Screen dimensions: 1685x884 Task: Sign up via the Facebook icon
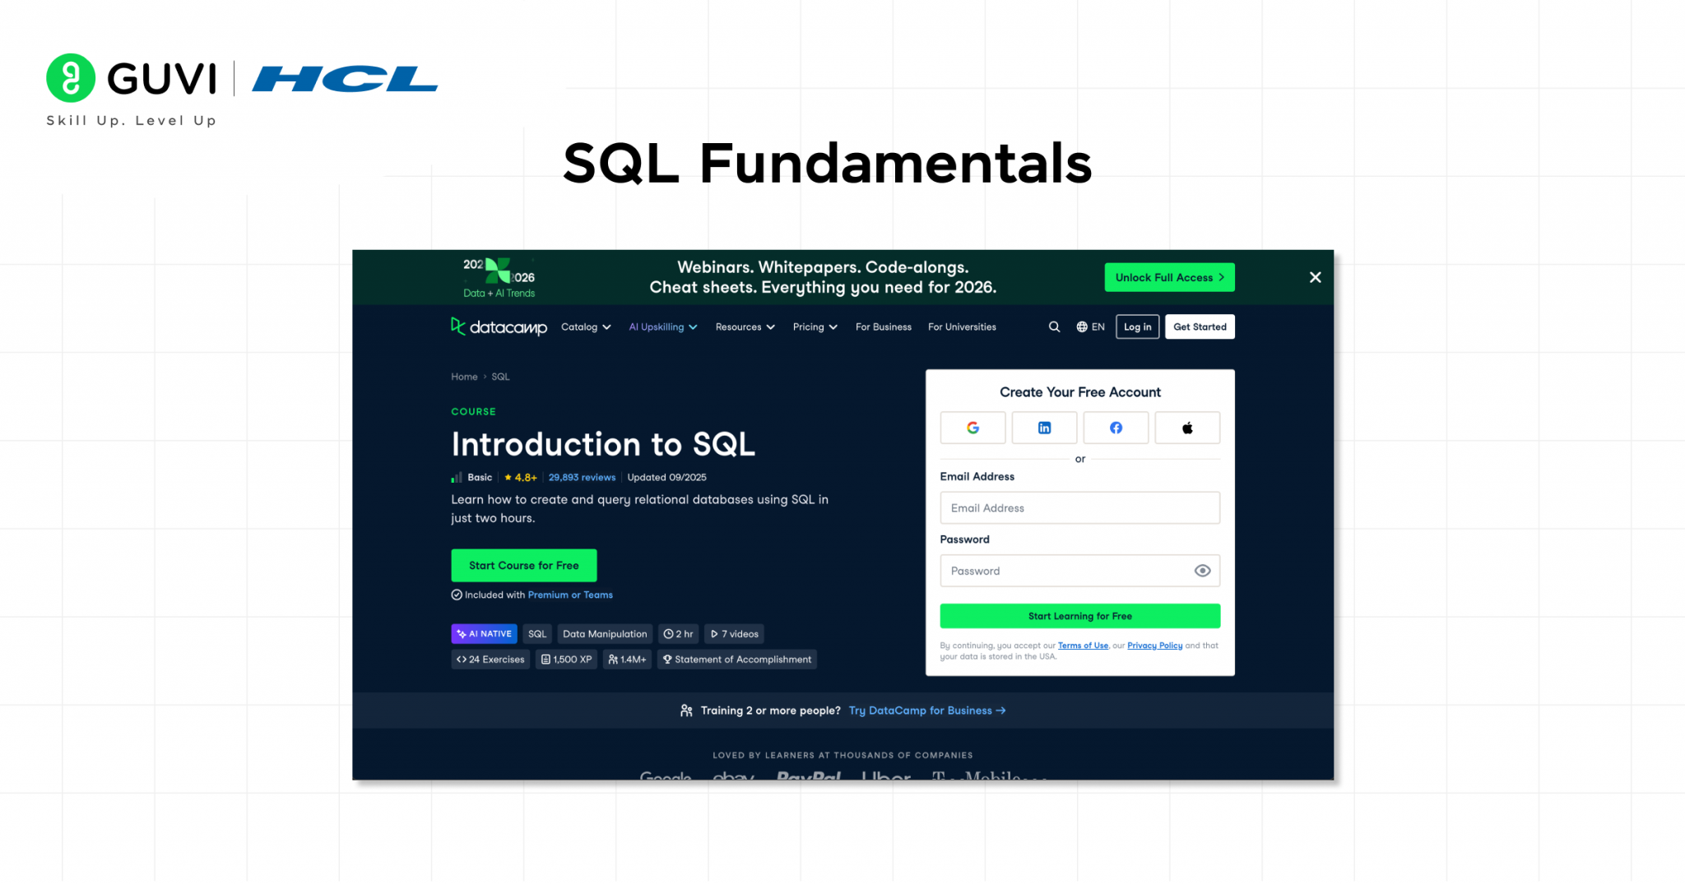(1116, 428)
